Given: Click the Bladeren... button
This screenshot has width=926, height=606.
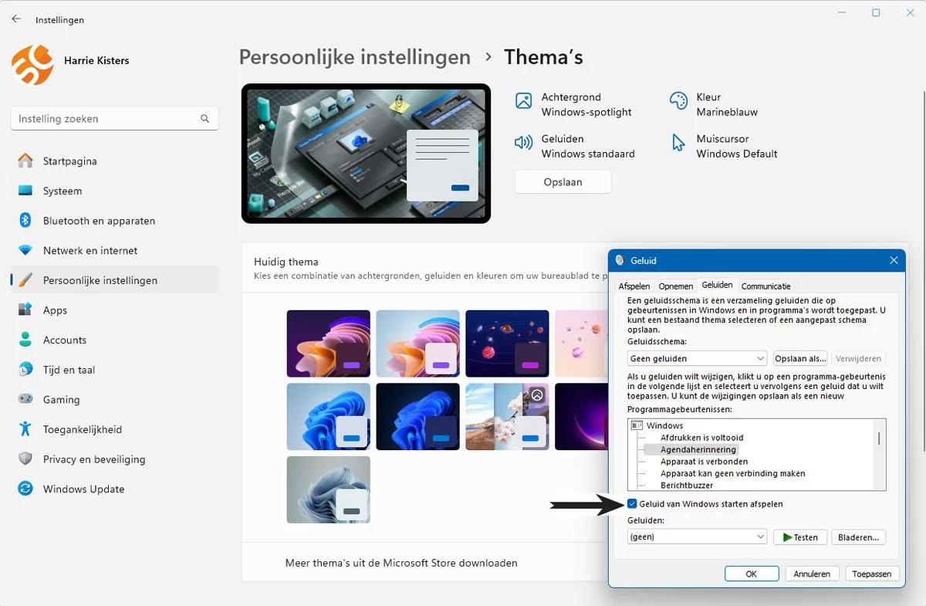Looking at the screenshot, I should tap(859, 537).
